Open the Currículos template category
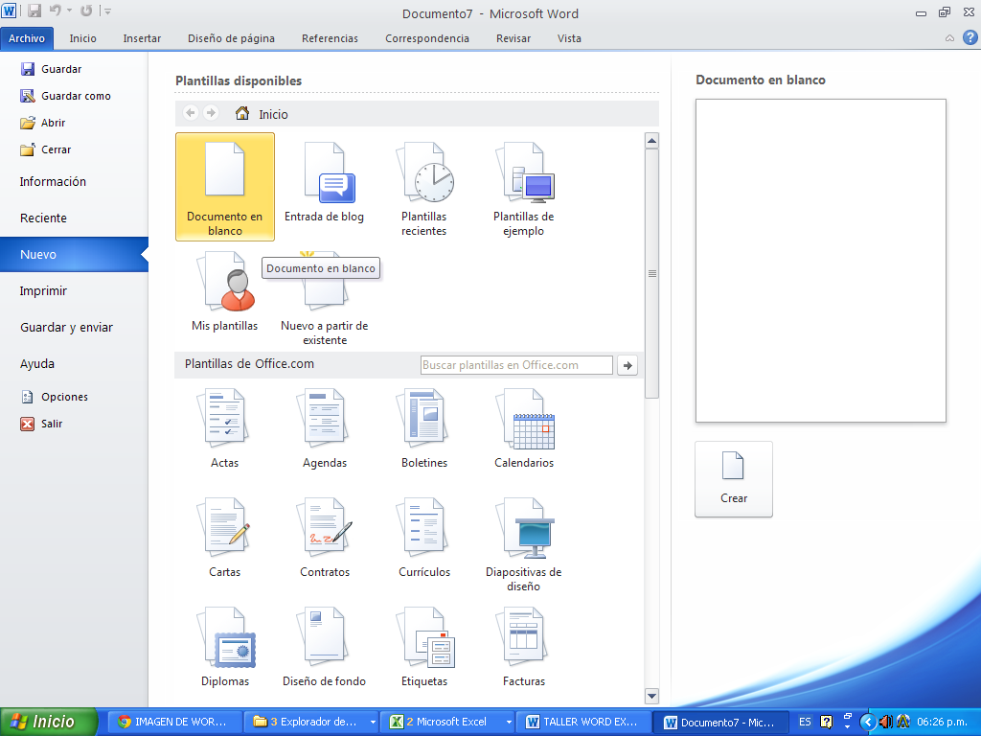The width and height of the screenshot is (981, 736). point(423,538)
